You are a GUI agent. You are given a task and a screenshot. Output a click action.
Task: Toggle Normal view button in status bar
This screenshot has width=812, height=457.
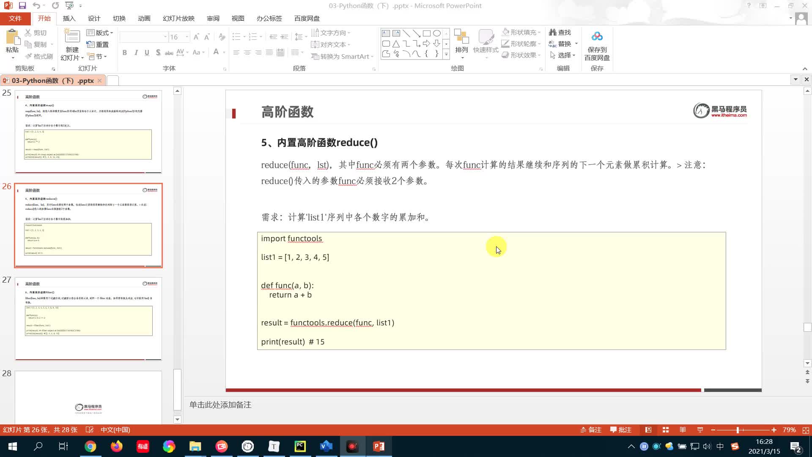648,430
